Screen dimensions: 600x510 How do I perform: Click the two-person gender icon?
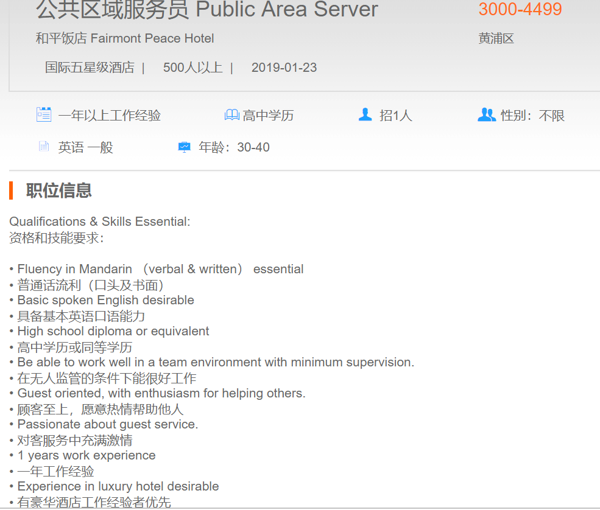click(486, 114)
